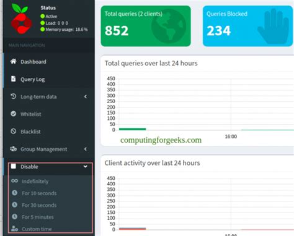Expand Group Management chevron arrow

86,149
